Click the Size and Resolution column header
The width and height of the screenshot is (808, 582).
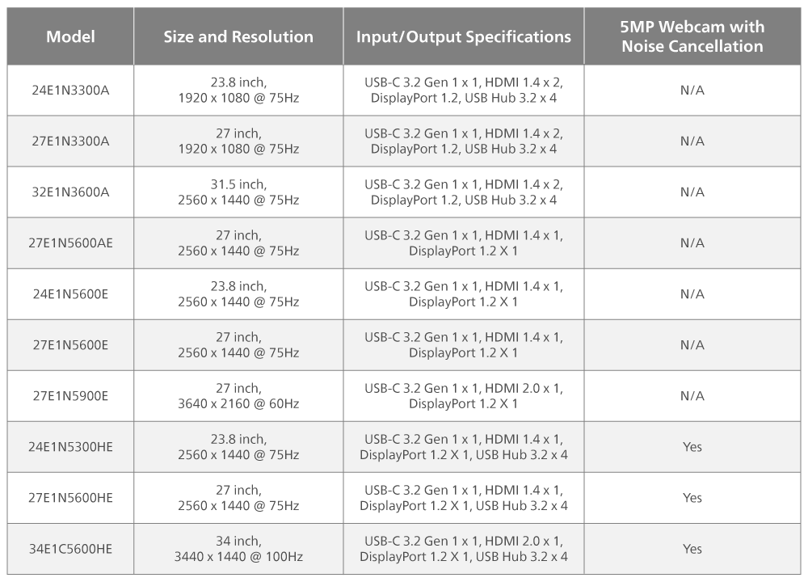(x=238, y=36)
